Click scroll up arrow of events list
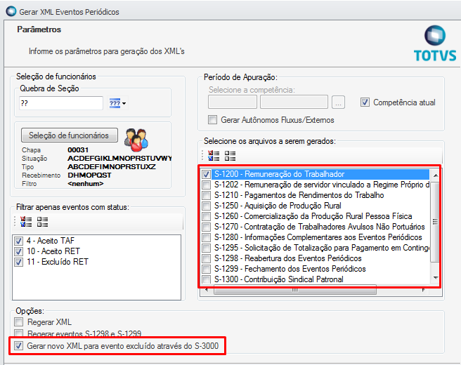Screen dimensions: 461x365 point(436,175)
